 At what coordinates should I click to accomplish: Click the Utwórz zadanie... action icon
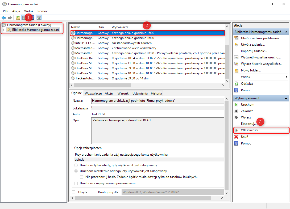point(236,45)
